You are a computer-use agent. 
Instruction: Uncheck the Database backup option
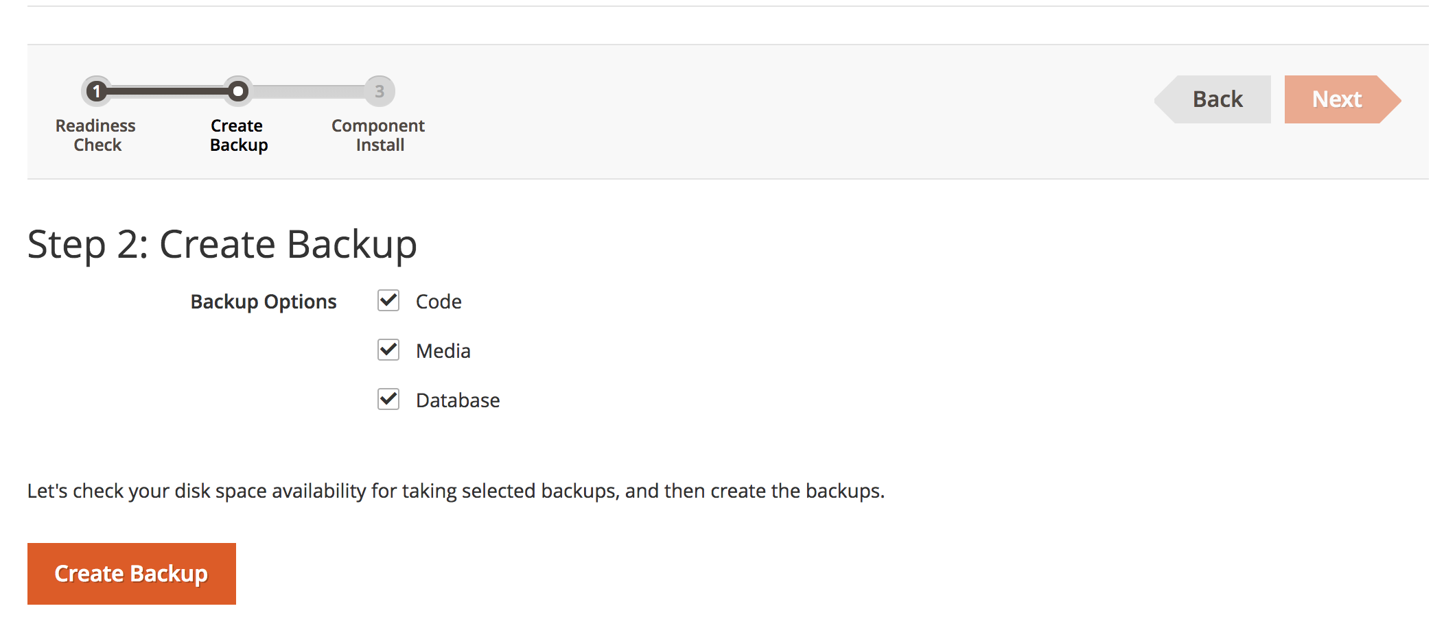(x=388, y=399)
